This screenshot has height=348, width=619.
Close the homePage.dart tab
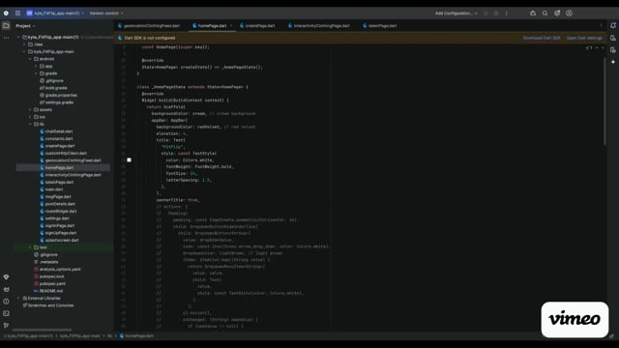[x=231, y=26]
